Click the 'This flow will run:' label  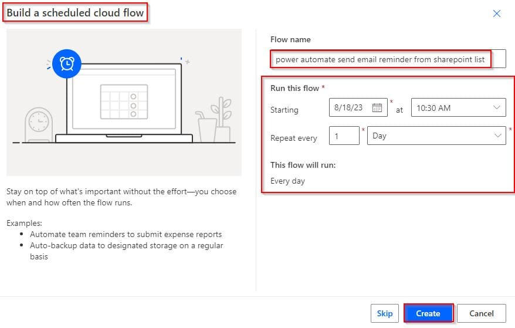(303, 165)
